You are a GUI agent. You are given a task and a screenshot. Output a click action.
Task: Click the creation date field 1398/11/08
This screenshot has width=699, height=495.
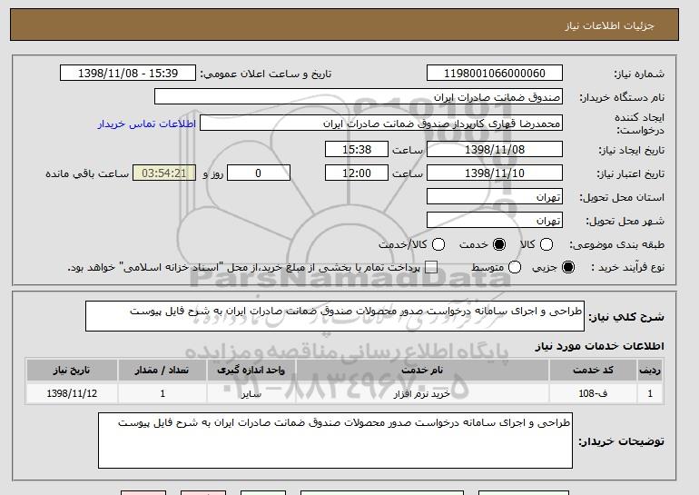[495, 149]
